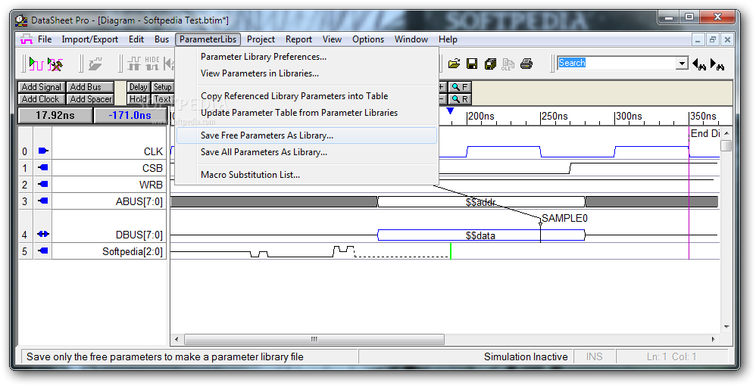Select the SAMPLE0 sample marker label
Viewport: 756px width, 386px height.
564,218
